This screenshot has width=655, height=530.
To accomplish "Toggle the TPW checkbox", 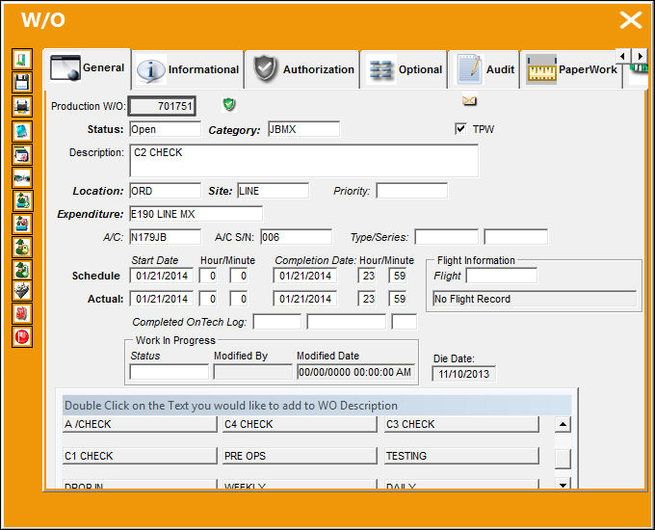I will pos(460,129).
